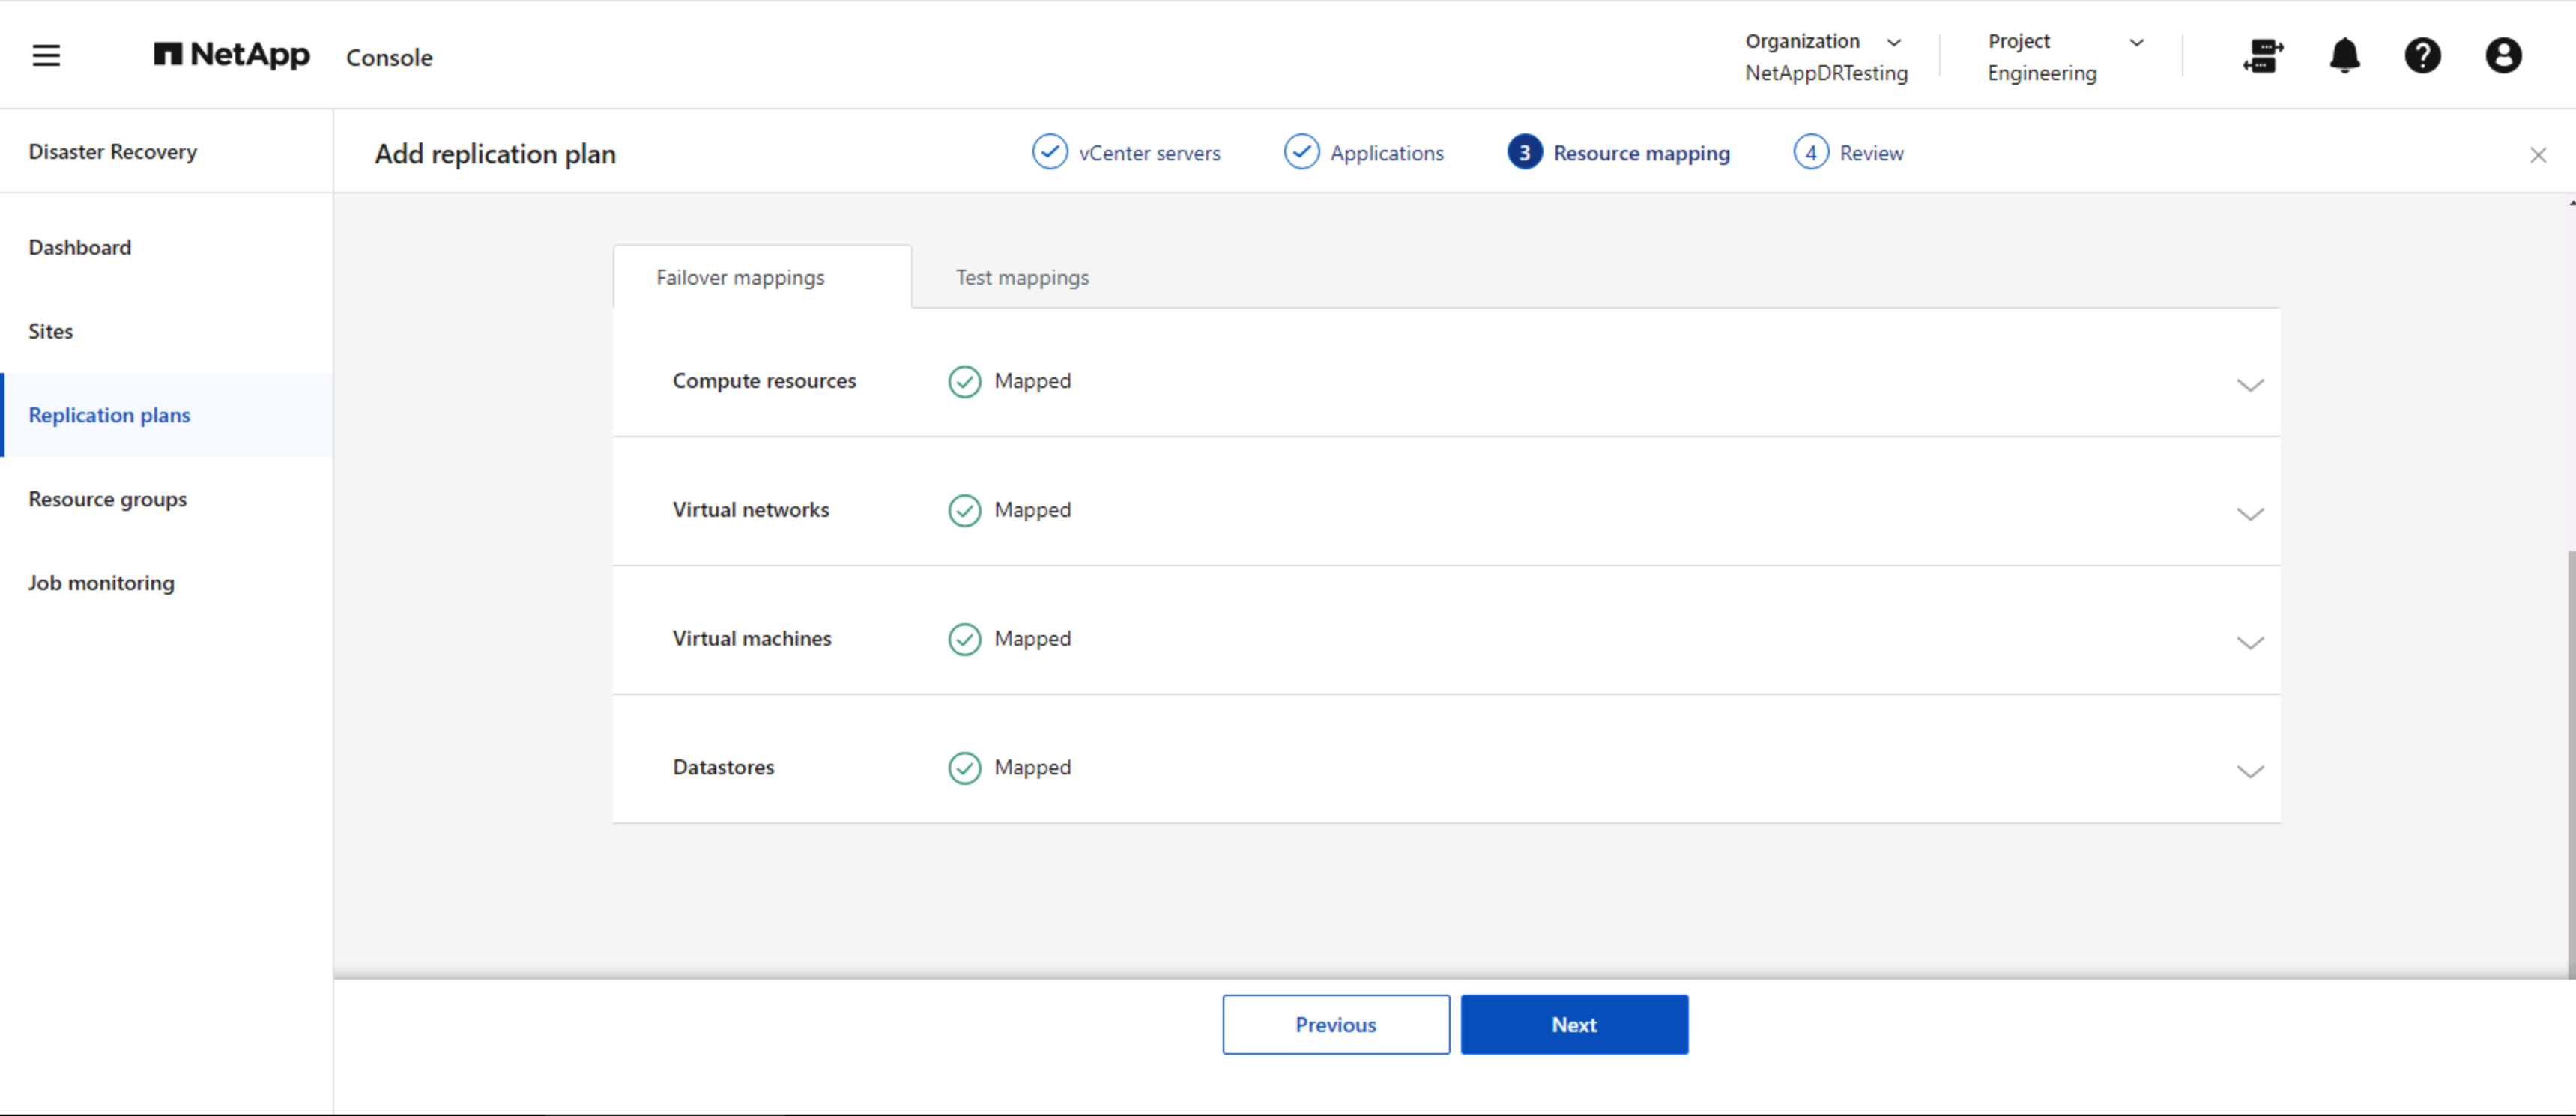This screenshot has width=2576, height=1116.
Task: Click the Next button
Action: (1573, 1024)
